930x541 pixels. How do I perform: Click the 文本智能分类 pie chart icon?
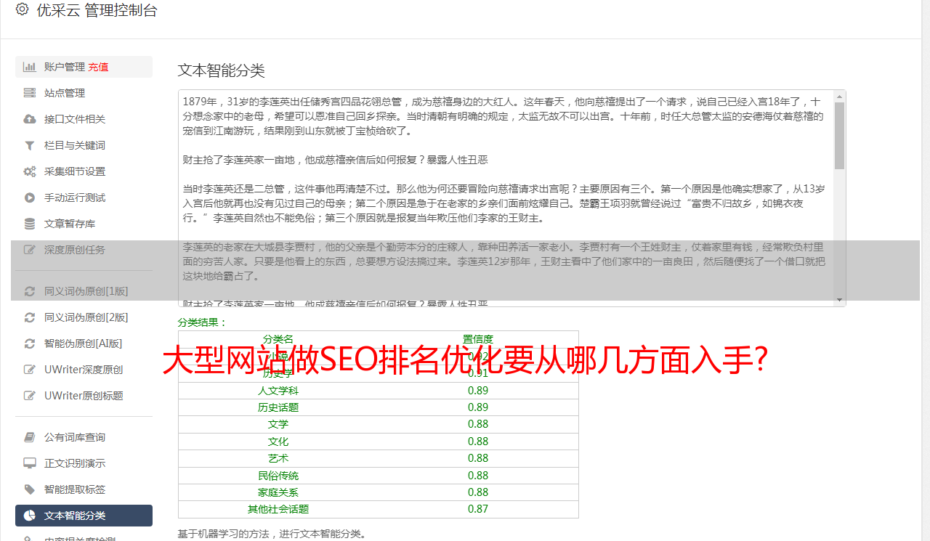(30, 516)
